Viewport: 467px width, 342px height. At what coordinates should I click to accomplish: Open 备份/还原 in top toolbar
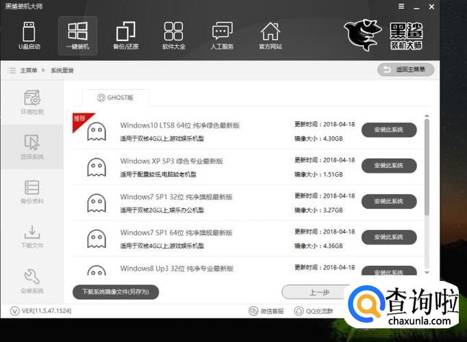[125, 36]
